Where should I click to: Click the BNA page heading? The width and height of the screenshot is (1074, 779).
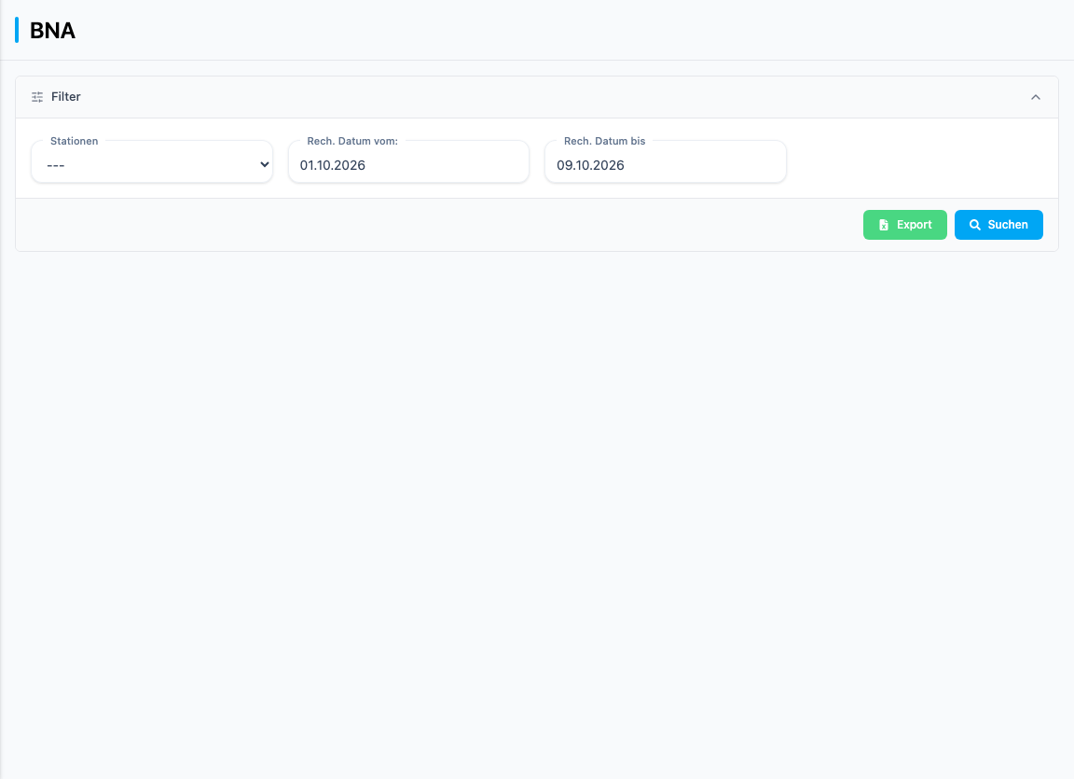point(53,31)
